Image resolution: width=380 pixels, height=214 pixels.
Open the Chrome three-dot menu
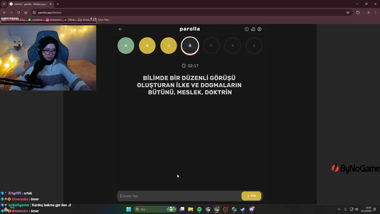coord(376,12)
